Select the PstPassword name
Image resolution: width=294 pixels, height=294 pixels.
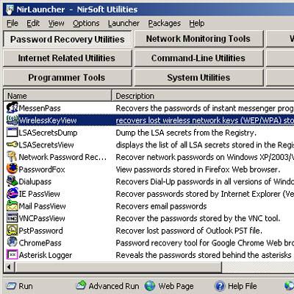(41, 231)
